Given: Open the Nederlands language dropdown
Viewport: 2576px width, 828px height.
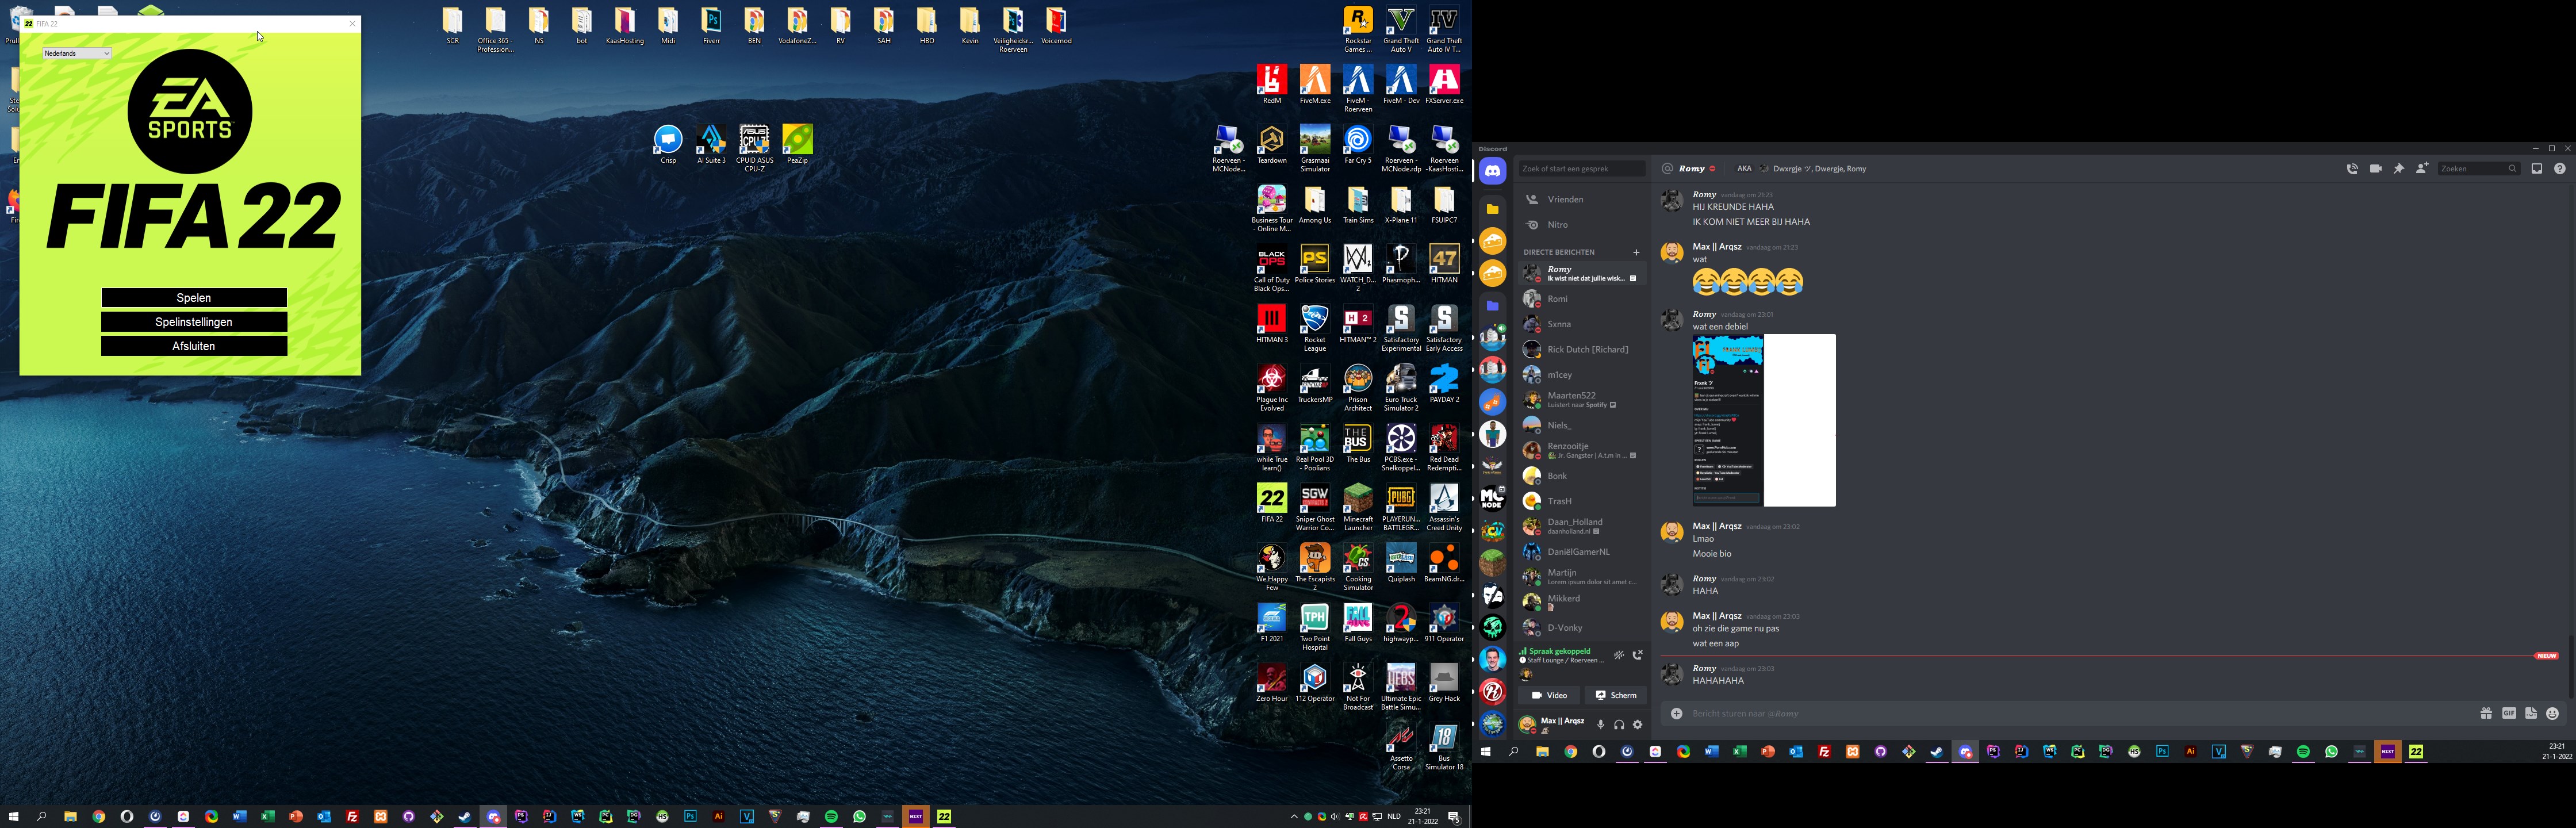Looking at the screenshot, I should [x=77, y=53].
